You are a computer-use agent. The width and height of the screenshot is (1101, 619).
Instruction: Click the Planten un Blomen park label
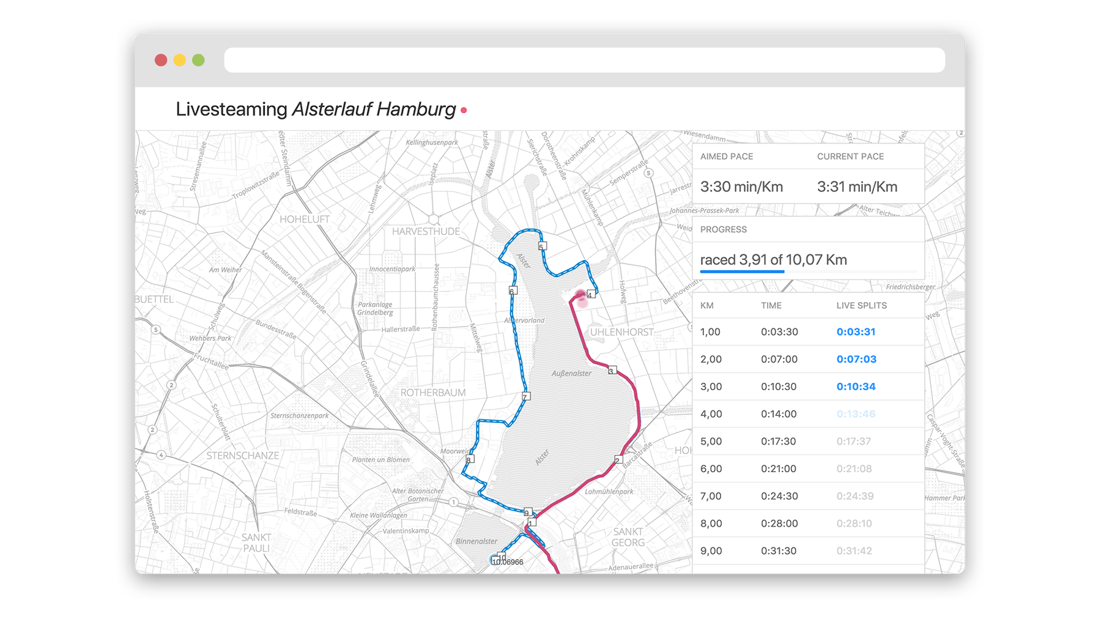(x=380, y=459)
